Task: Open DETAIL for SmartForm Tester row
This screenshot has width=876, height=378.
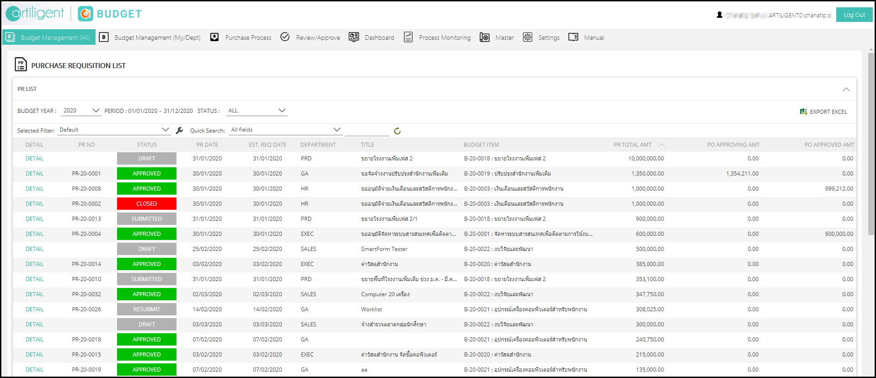Action: click(35, 249)
